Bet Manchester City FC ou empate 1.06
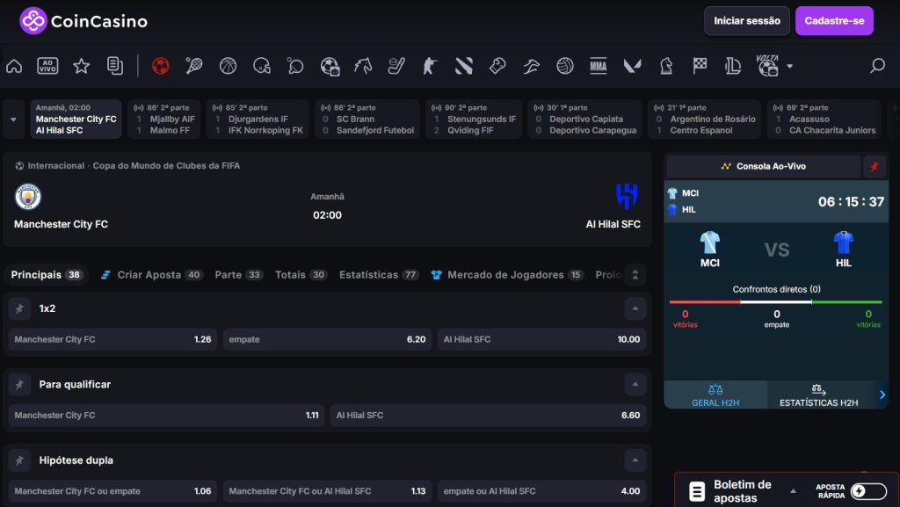The width and height of the screenshot is (900, 507). (x=112, y=491)
